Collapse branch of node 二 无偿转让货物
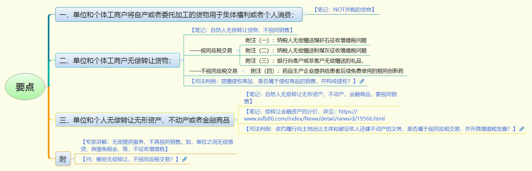This screenshot has height=171, width=532. 182,60
